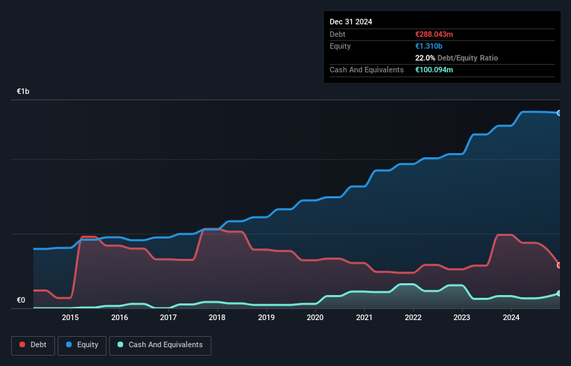Image resolution: width=571 pixels, height=366 pixels.
Task: Toggle the Equity legend button
Action: click(82, 345)
